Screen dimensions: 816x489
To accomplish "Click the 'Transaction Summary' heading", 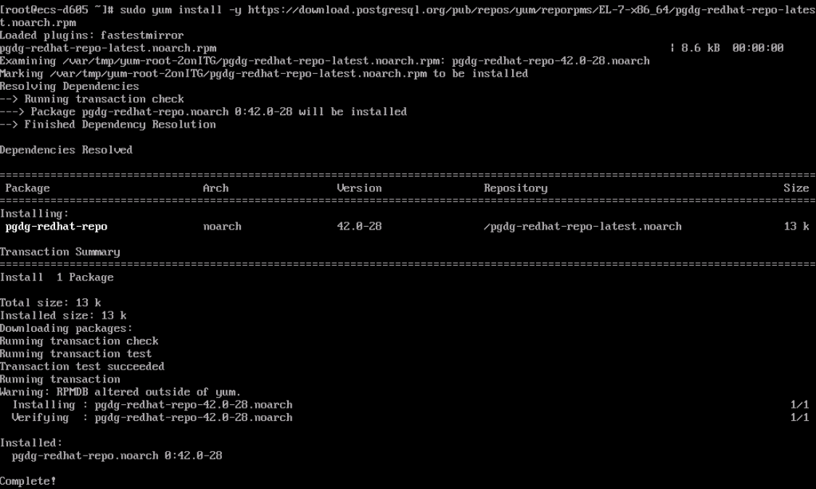I will pyautogui.click(x=60, y=252).
